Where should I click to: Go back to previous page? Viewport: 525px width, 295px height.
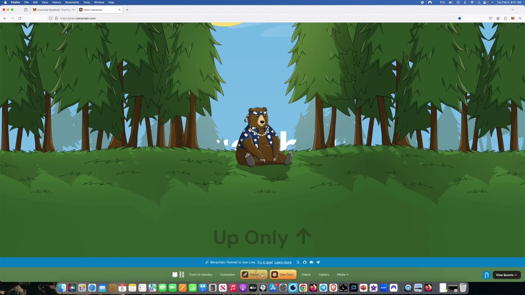[5, 18]
